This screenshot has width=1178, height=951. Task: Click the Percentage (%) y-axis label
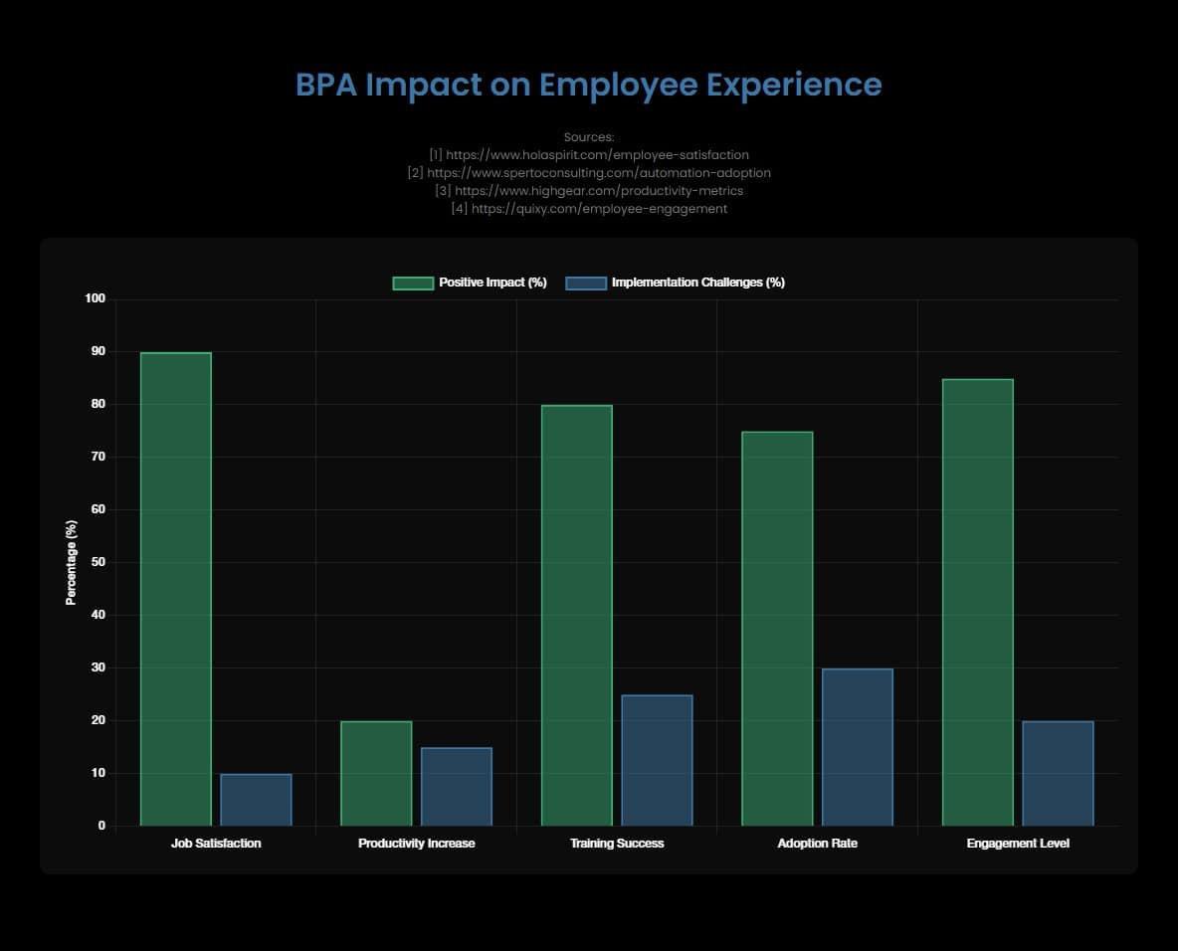[x=70, y=560]
